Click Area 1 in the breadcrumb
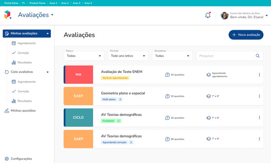The width and height of the screenshot is (271, 163). click(x=53, y=3)
